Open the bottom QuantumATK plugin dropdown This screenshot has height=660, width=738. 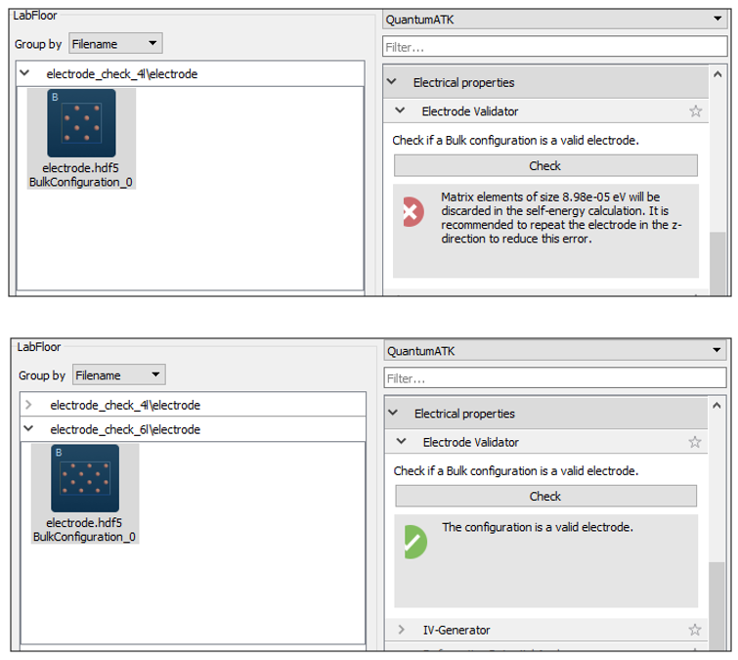(x=555, y=351)
